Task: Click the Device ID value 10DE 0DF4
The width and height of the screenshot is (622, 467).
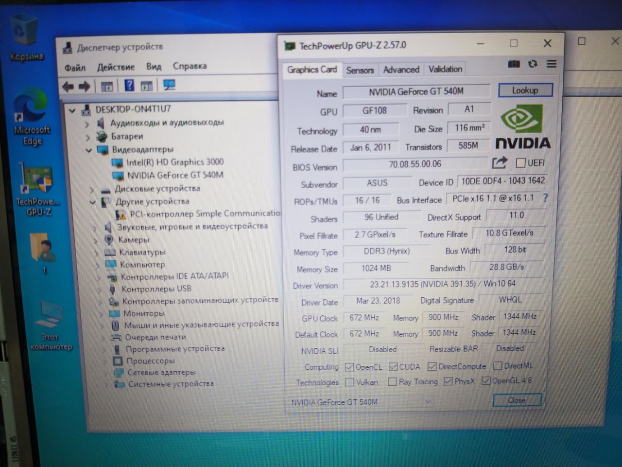Action: 502,181
